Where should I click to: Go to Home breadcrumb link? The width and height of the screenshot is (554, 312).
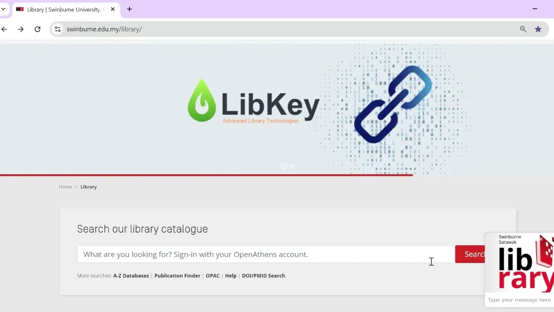tap(65, 187)
